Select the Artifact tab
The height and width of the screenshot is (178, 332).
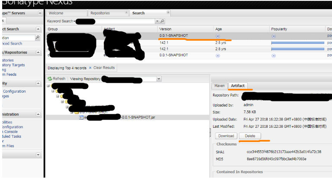click(238, 86)
